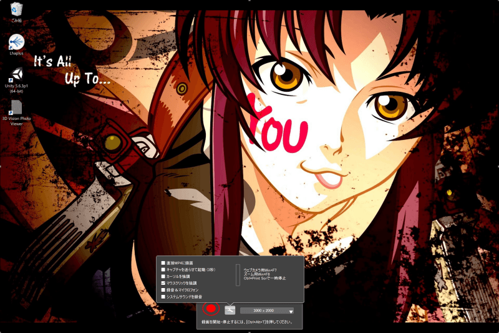
Task: Click the ズーム用Win+F8 hint text
Action: pos(256,274)
